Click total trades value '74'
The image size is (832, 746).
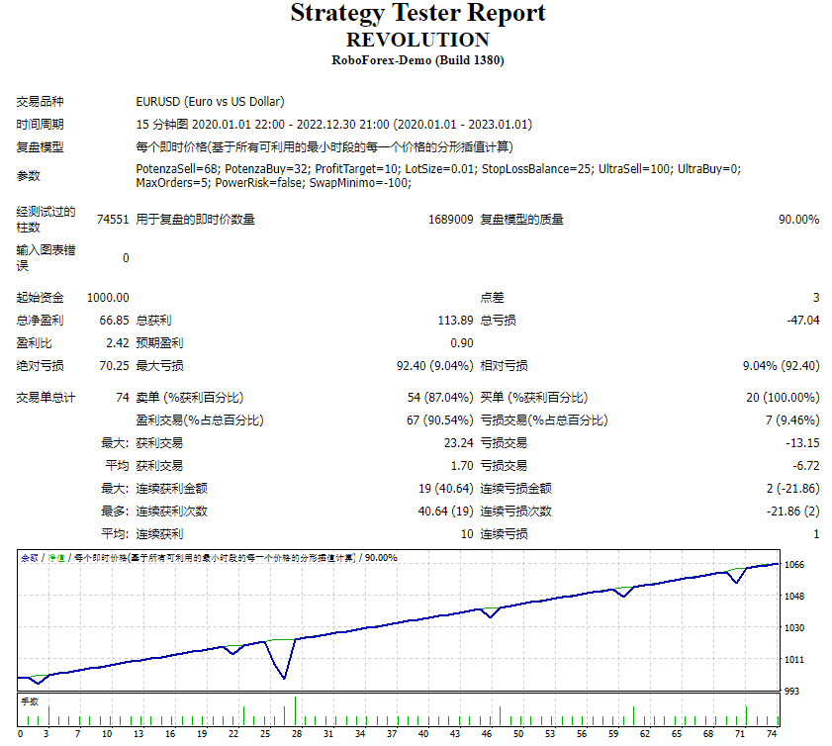pos(123,398)
